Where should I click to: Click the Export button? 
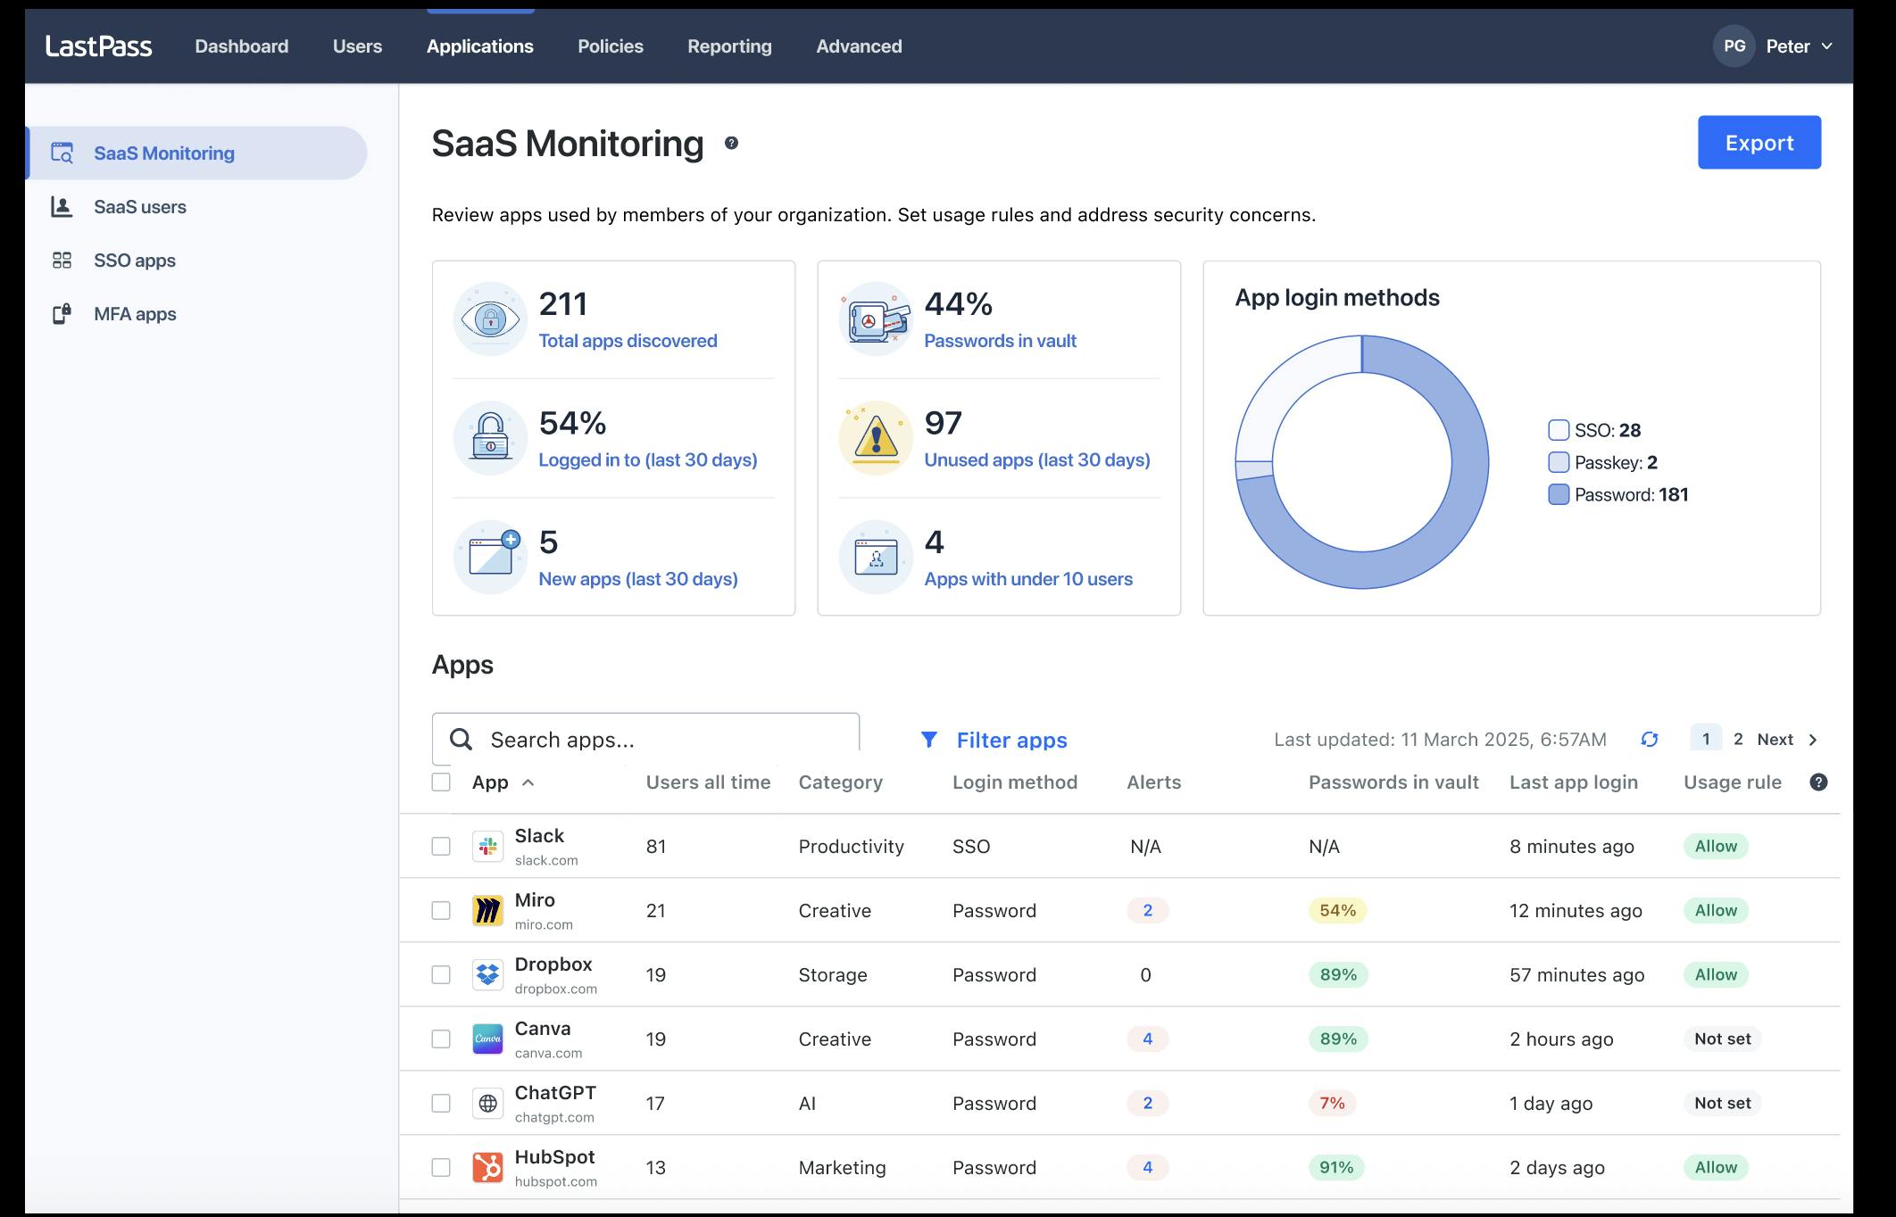[1759, 142]
